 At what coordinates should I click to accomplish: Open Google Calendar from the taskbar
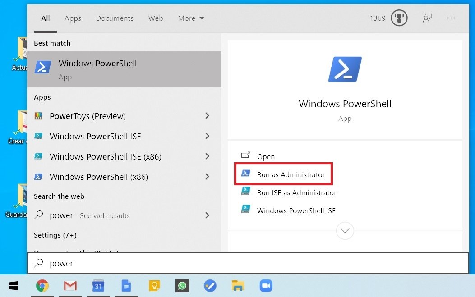[x=98, y=286]
